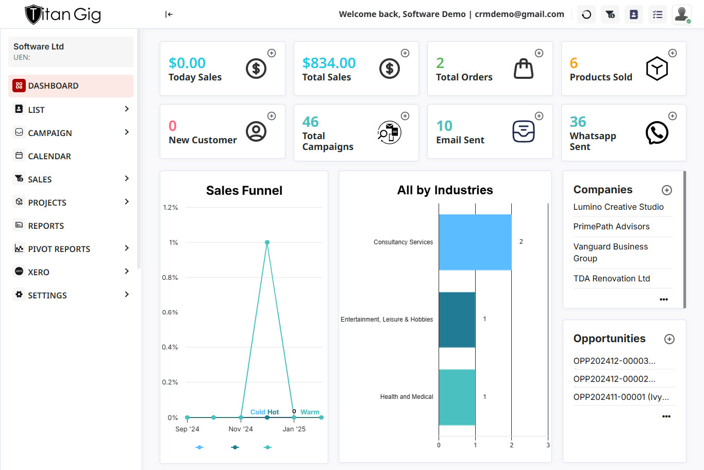Open the user profile avatar
The height and width of the screenshot is (470, 704).
tap(682, 14)
